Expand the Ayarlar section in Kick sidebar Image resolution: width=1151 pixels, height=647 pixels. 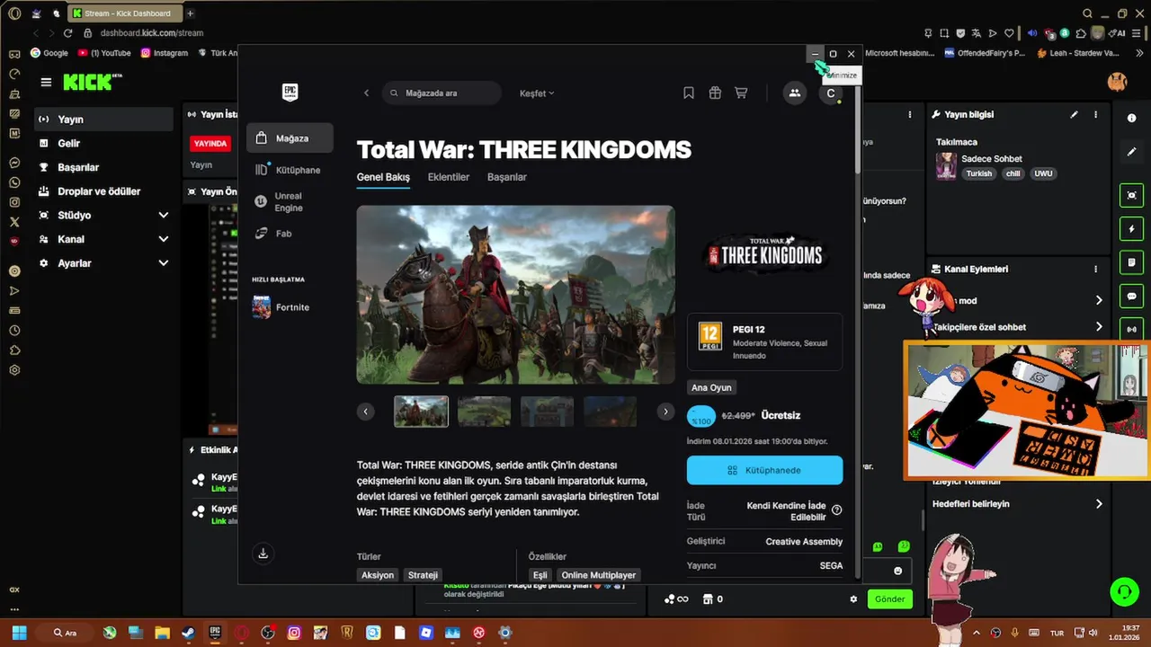[163, 263]
